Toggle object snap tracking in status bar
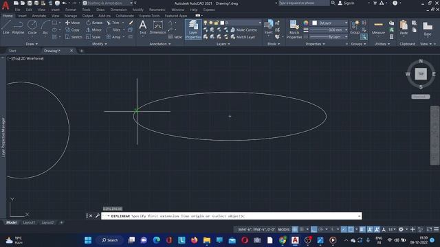The image size is (440, 247). (344, 229)
